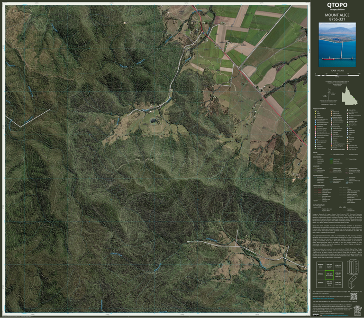364x318 pixels.
Task: Select the Plane Creek West index cell
Action: click(338, 275)
